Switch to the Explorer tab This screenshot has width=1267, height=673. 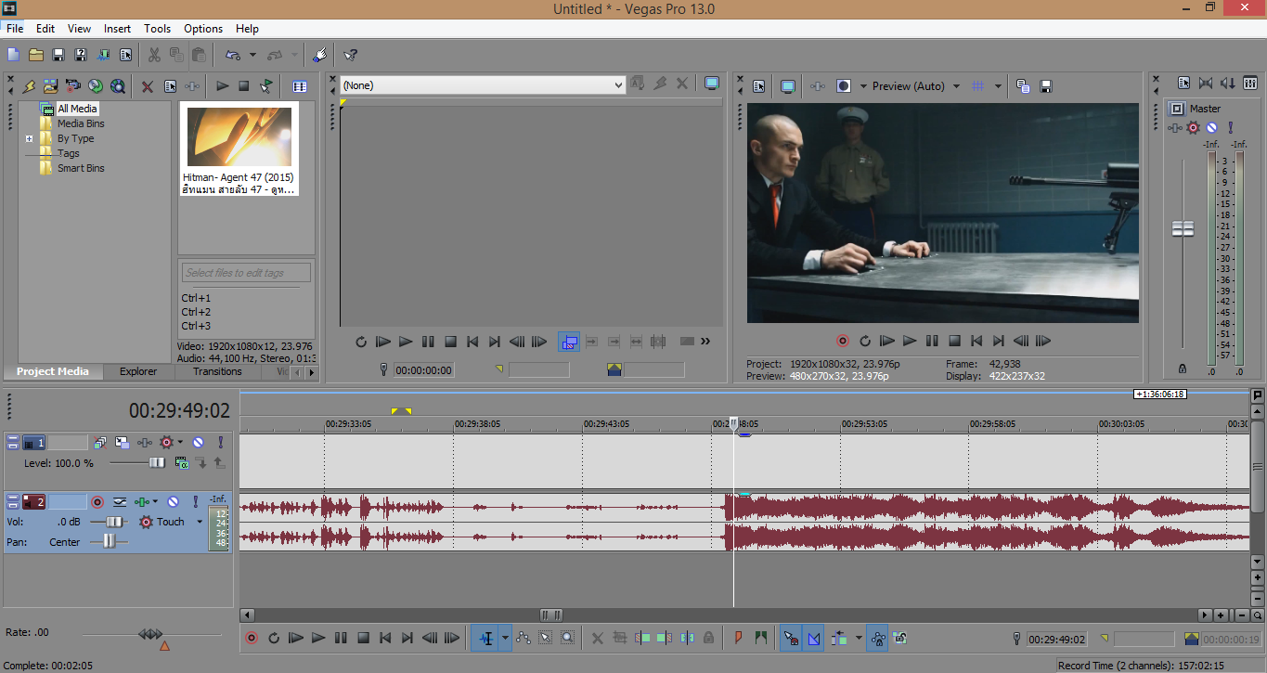click(138, 371)
